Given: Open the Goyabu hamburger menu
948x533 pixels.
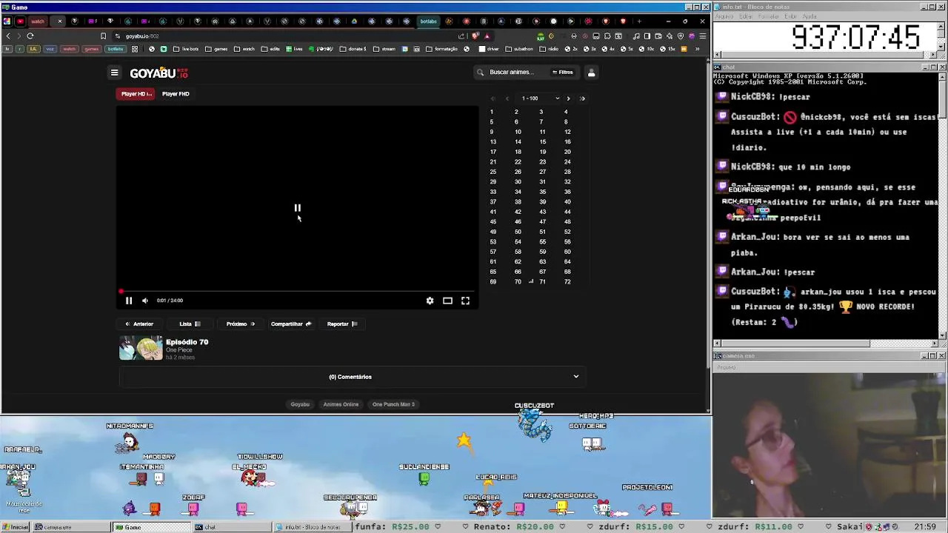Looking at the screenshot, I should [x=114, y=73].
